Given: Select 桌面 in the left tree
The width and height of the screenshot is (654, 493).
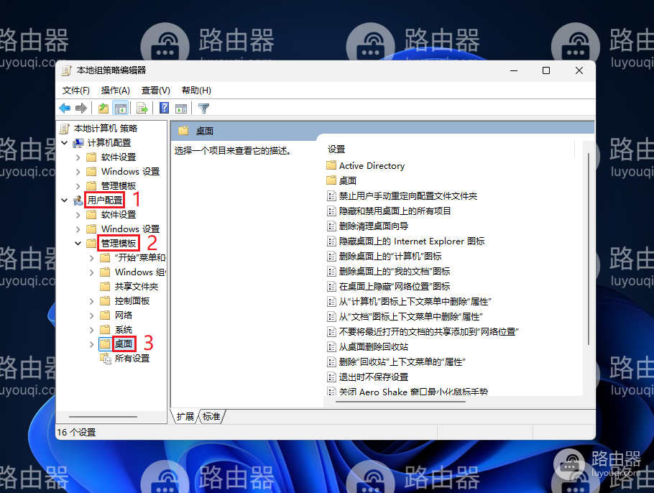Looking at the screenshot, I should pyautogui.click(x=124, y=344).
